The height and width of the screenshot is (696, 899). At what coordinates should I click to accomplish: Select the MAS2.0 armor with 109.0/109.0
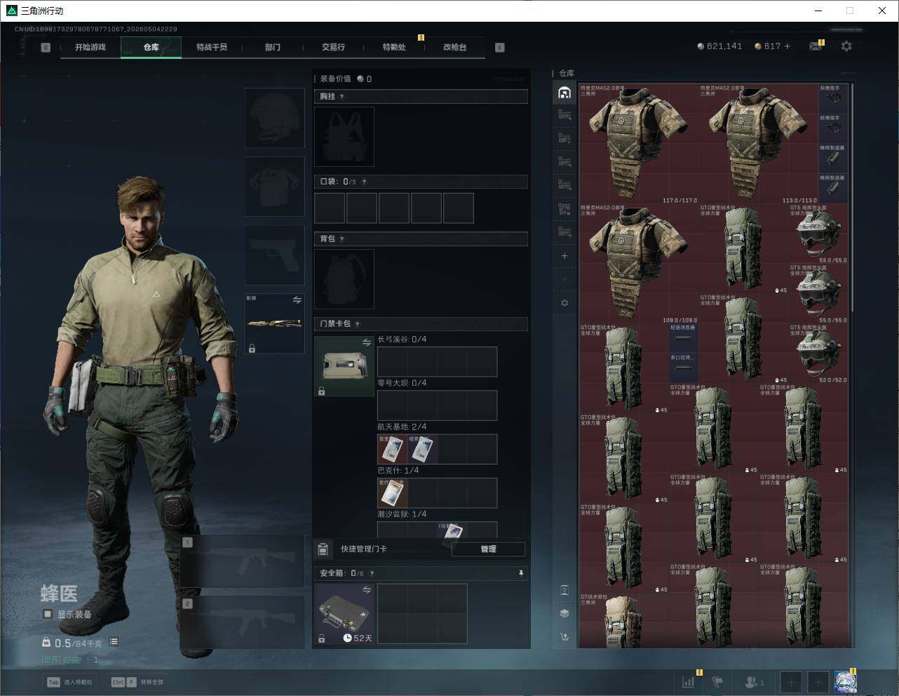coord(639,264)
